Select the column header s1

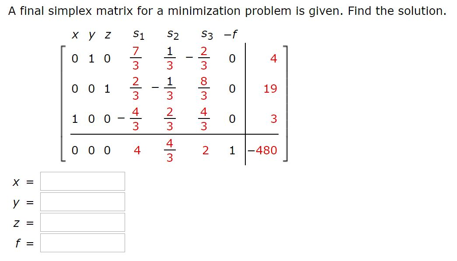tap(138, 35)
